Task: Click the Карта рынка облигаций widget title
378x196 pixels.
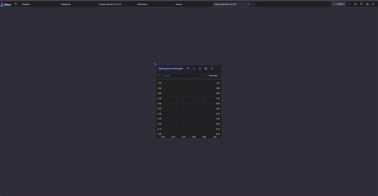Action: tap(170, 68)
